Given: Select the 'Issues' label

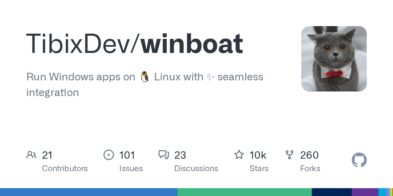Looking at the screenshot, I should (x=131, y=169).
